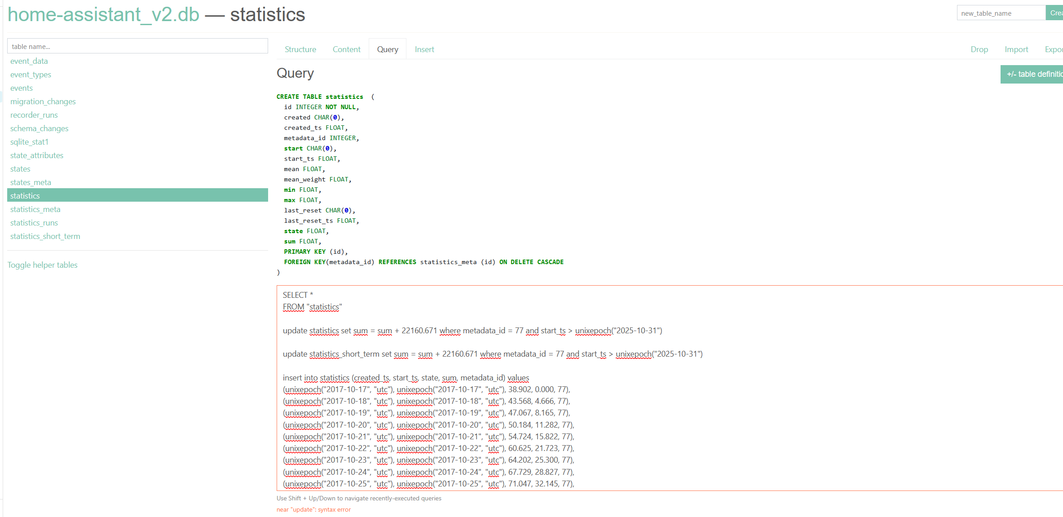Click the Query tab
The image size is (1063, 517).
(387, 49)
